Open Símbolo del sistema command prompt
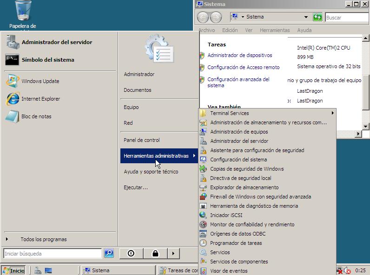This screenshot has height=275, width=370. tap(47, 60)
